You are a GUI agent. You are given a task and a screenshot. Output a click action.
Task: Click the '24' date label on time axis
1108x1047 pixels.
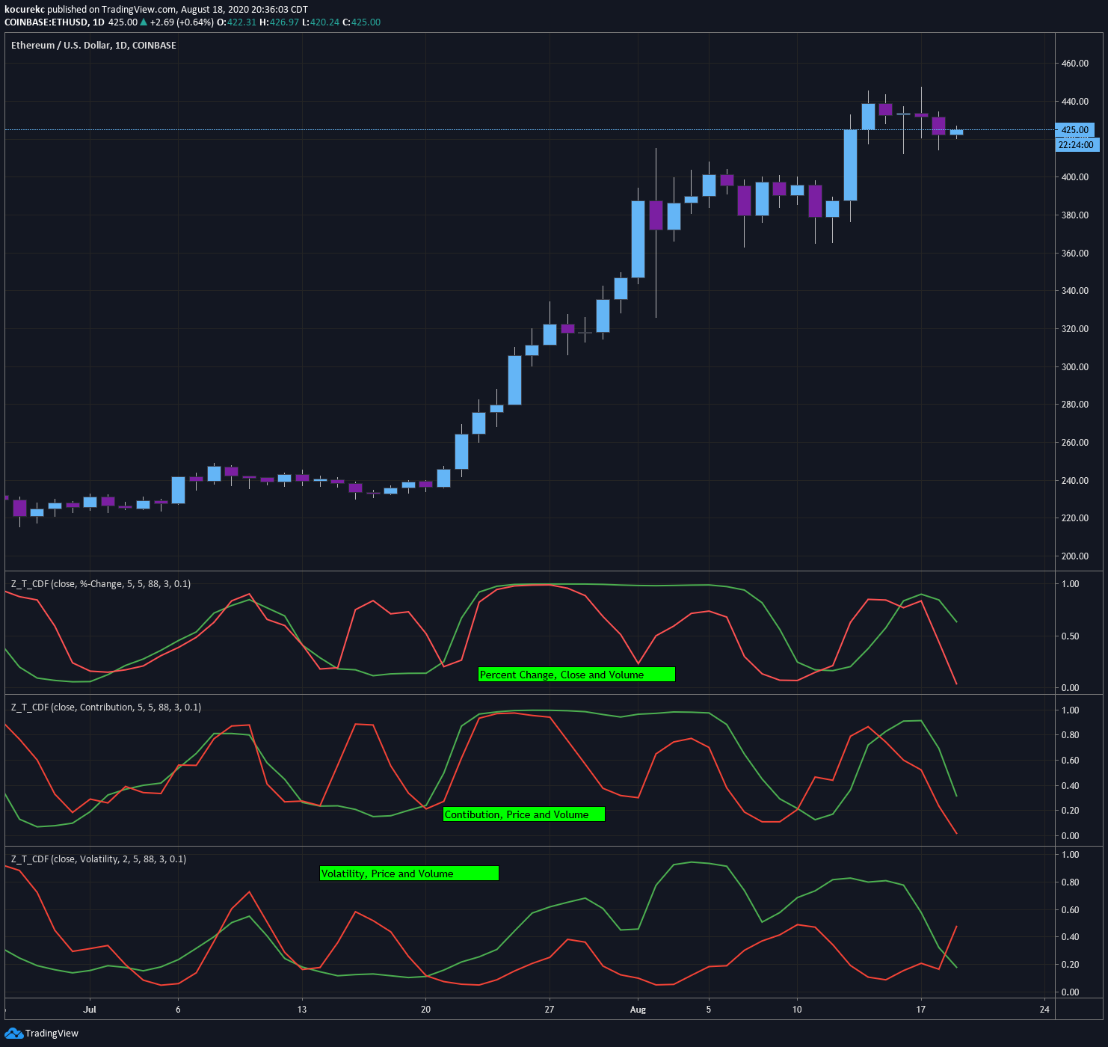1044,1010
